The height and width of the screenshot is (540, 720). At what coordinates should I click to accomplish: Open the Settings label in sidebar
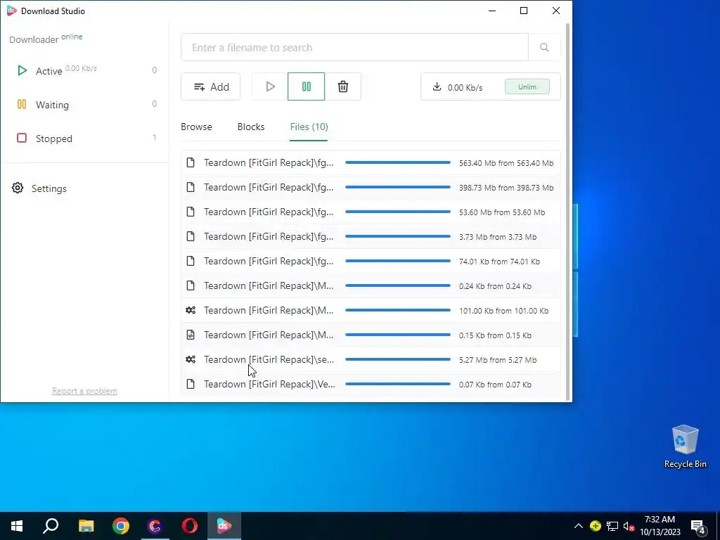point(49,188)
